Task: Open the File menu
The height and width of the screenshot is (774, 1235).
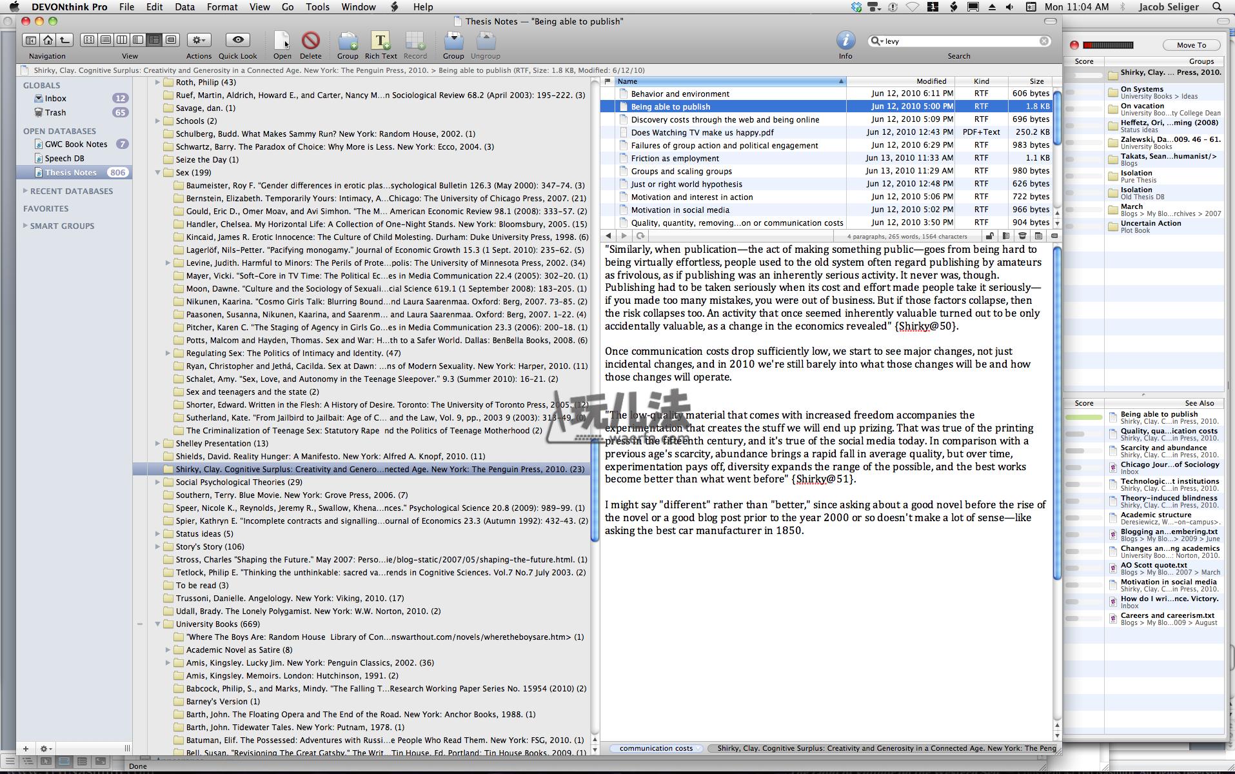Action: pos(126,7)
